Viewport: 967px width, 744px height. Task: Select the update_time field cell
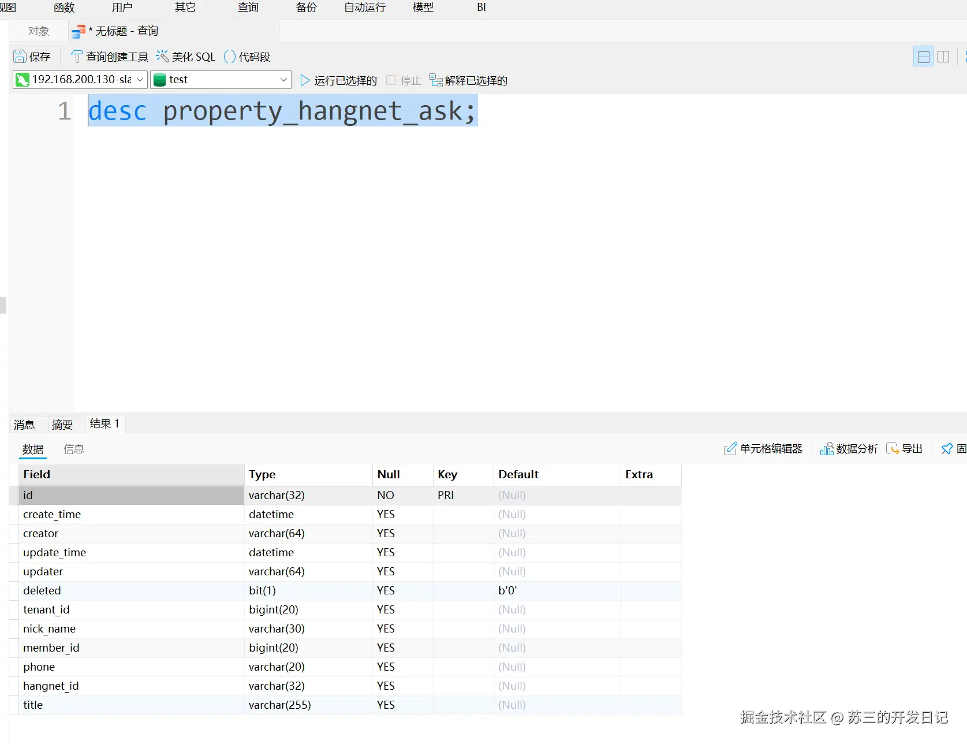point(131,552)
